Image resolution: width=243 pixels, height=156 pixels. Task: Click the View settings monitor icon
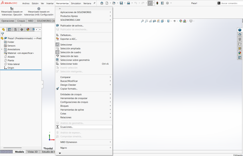tap(191, 21)
